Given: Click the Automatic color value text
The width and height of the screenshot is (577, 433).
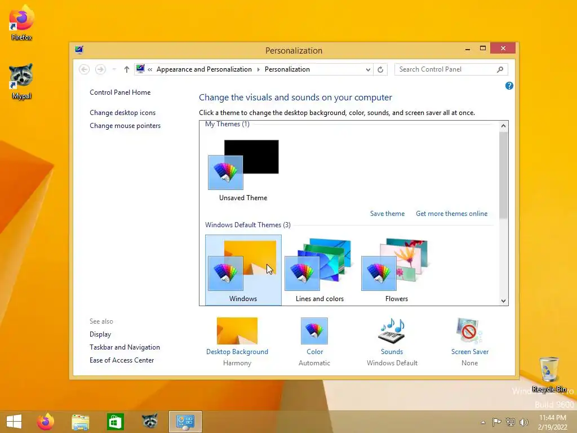Looking at the screenshot, I should tap(314, 363).
